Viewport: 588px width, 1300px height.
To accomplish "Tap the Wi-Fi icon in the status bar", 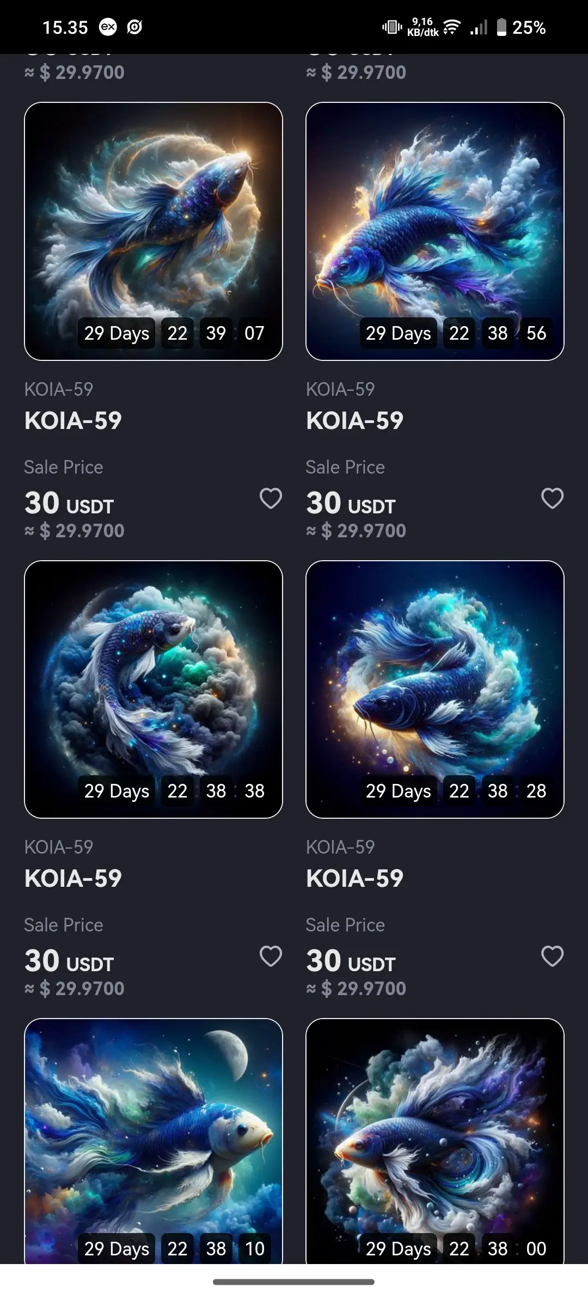I will point(451,27).
